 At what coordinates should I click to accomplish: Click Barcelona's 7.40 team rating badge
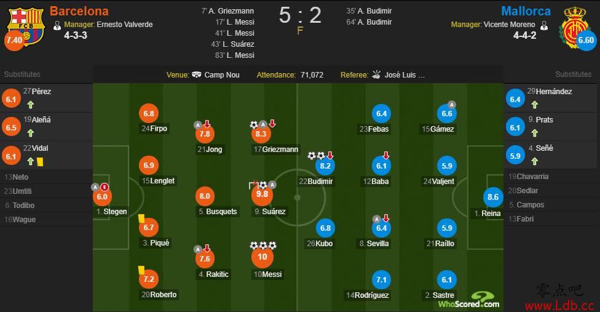click(14, 40)
